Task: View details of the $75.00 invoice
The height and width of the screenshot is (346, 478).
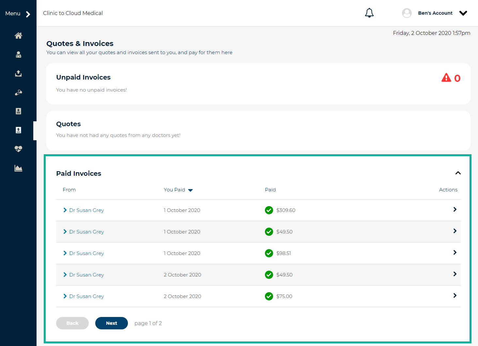Action: pos(455,295)
